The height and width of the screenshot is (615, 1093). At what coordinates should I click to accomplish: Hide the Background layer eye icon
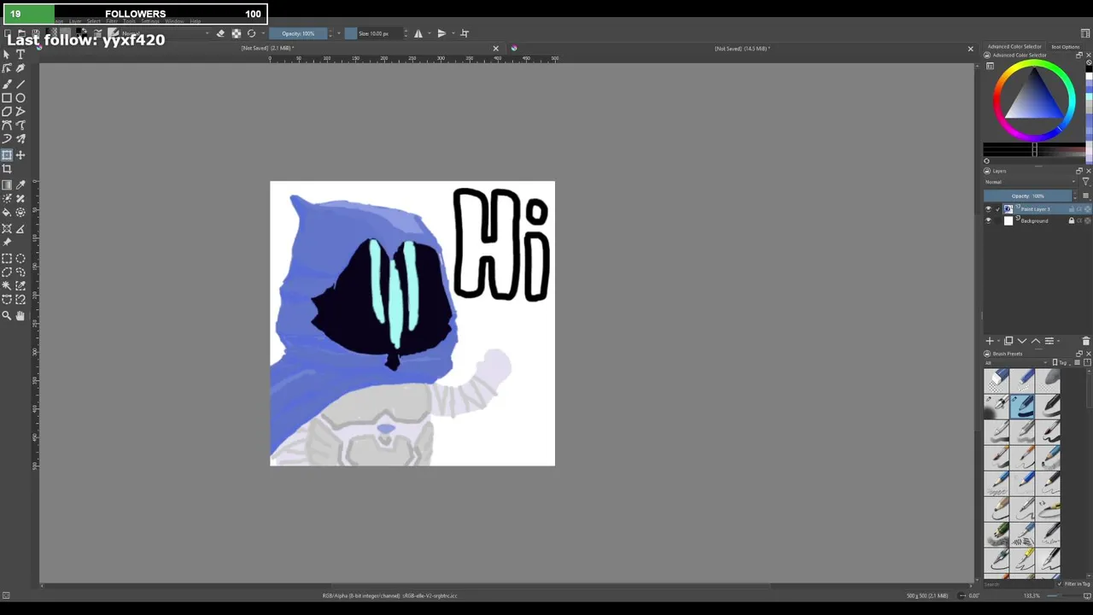pos(989,220)
